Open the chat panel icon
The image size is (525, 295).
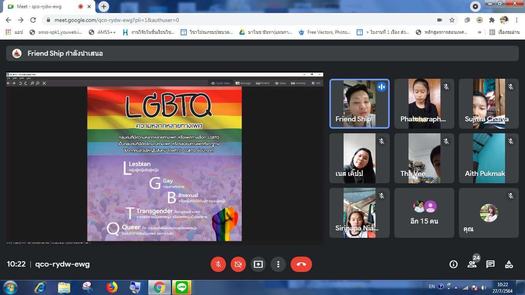click(x=490, y=264)
